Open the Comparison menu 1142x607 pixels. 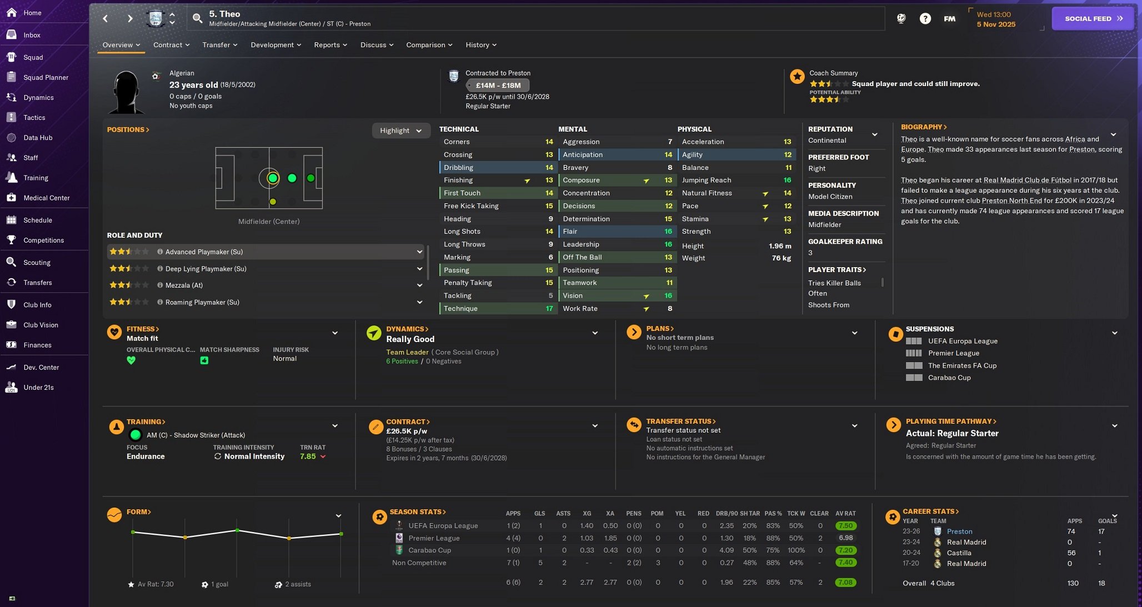coord(429,45)
